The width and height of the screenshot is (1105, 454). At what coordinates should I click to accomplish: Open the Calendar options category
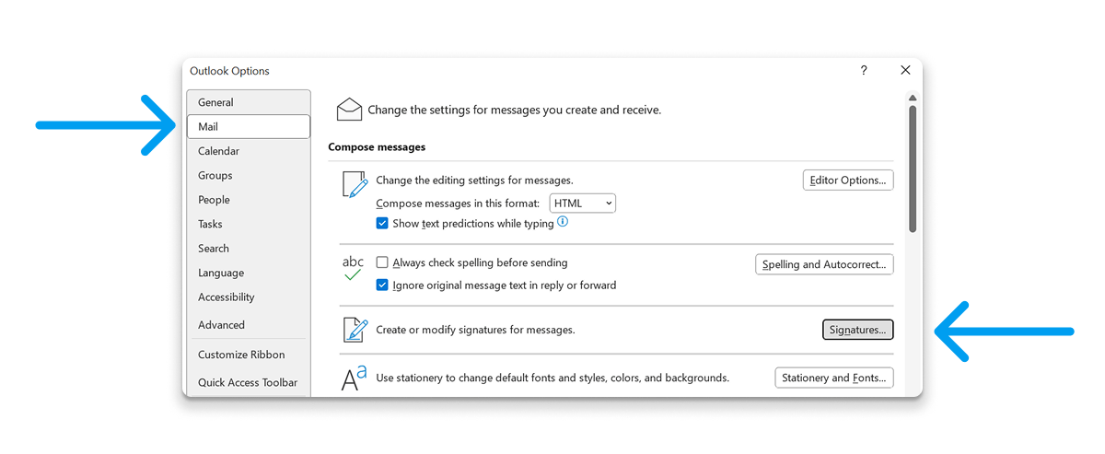(248, 151)
